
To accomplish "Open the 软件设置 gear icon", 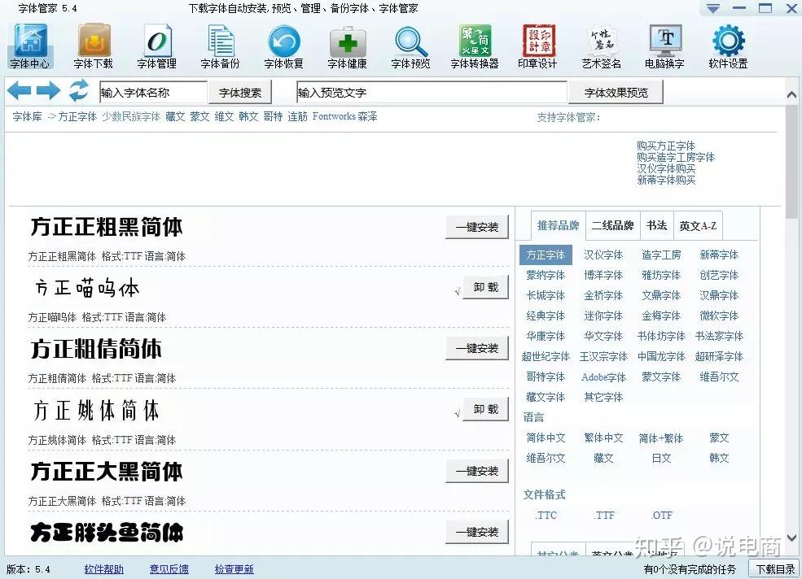I will pyautogui.click(x=728, y=46).
